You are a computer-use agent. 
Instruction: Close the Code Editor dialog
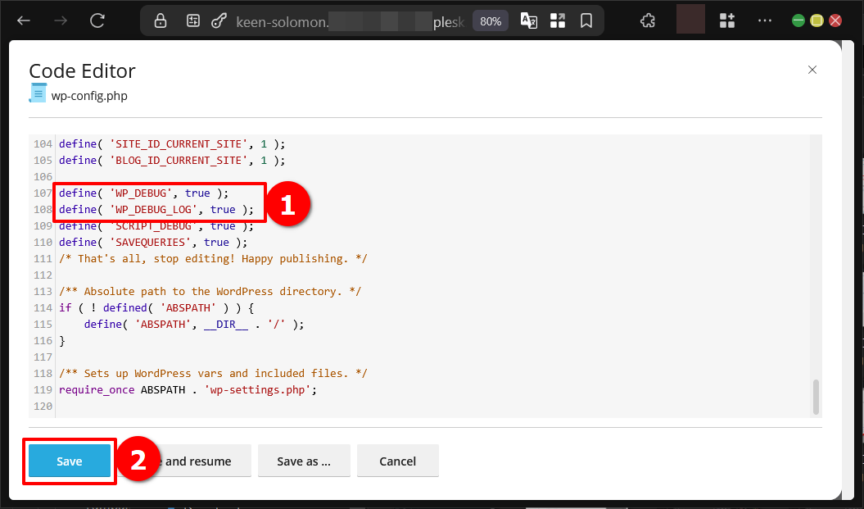click(x=812, y=70)
